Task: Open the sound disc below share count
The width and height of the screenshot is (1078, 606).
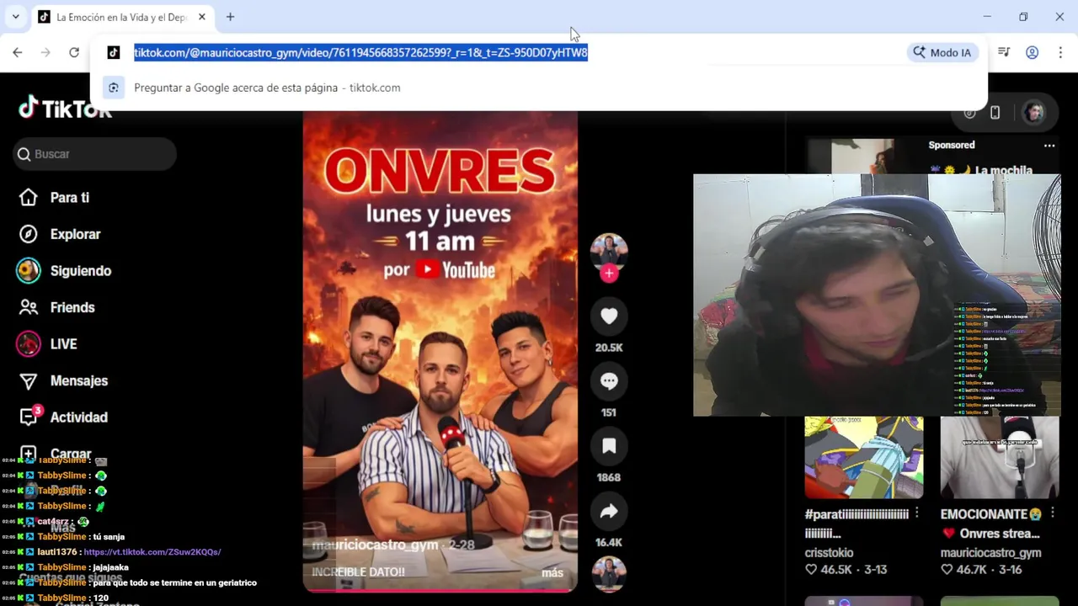Action: [609, 575]
